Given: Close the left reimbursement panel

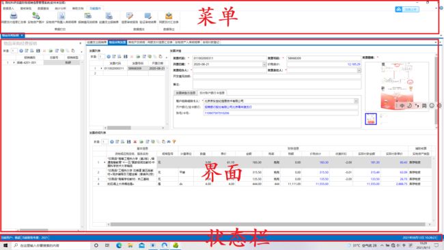Looking at the screenshot, I should pyautogui.click(x=81, y=43).
